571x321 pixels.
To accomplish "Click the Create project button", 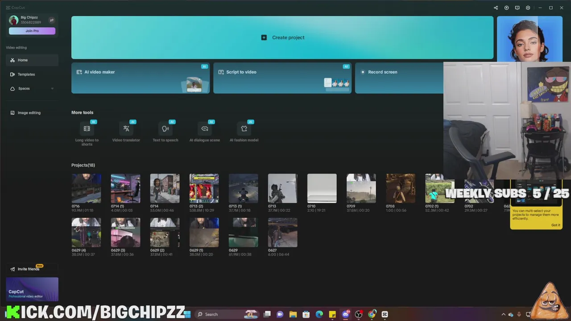I will point(282,37).
